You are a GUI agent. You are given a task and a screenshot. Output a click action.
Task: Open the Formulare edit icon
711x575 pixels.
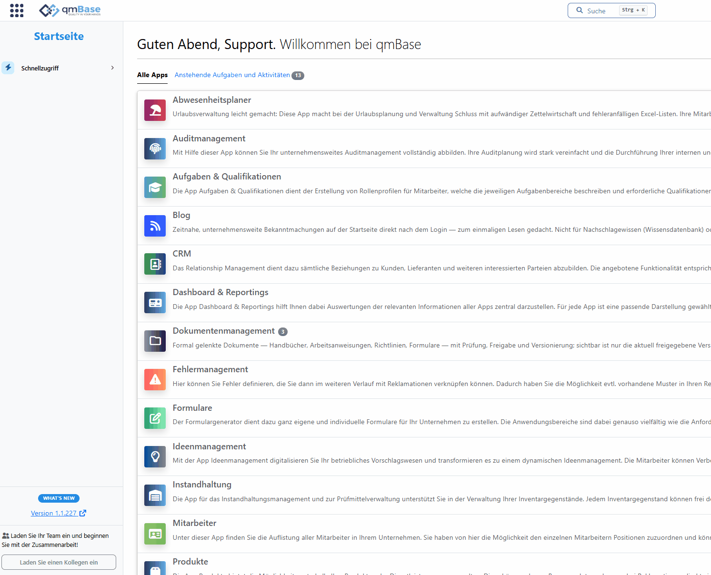point(155,418)
